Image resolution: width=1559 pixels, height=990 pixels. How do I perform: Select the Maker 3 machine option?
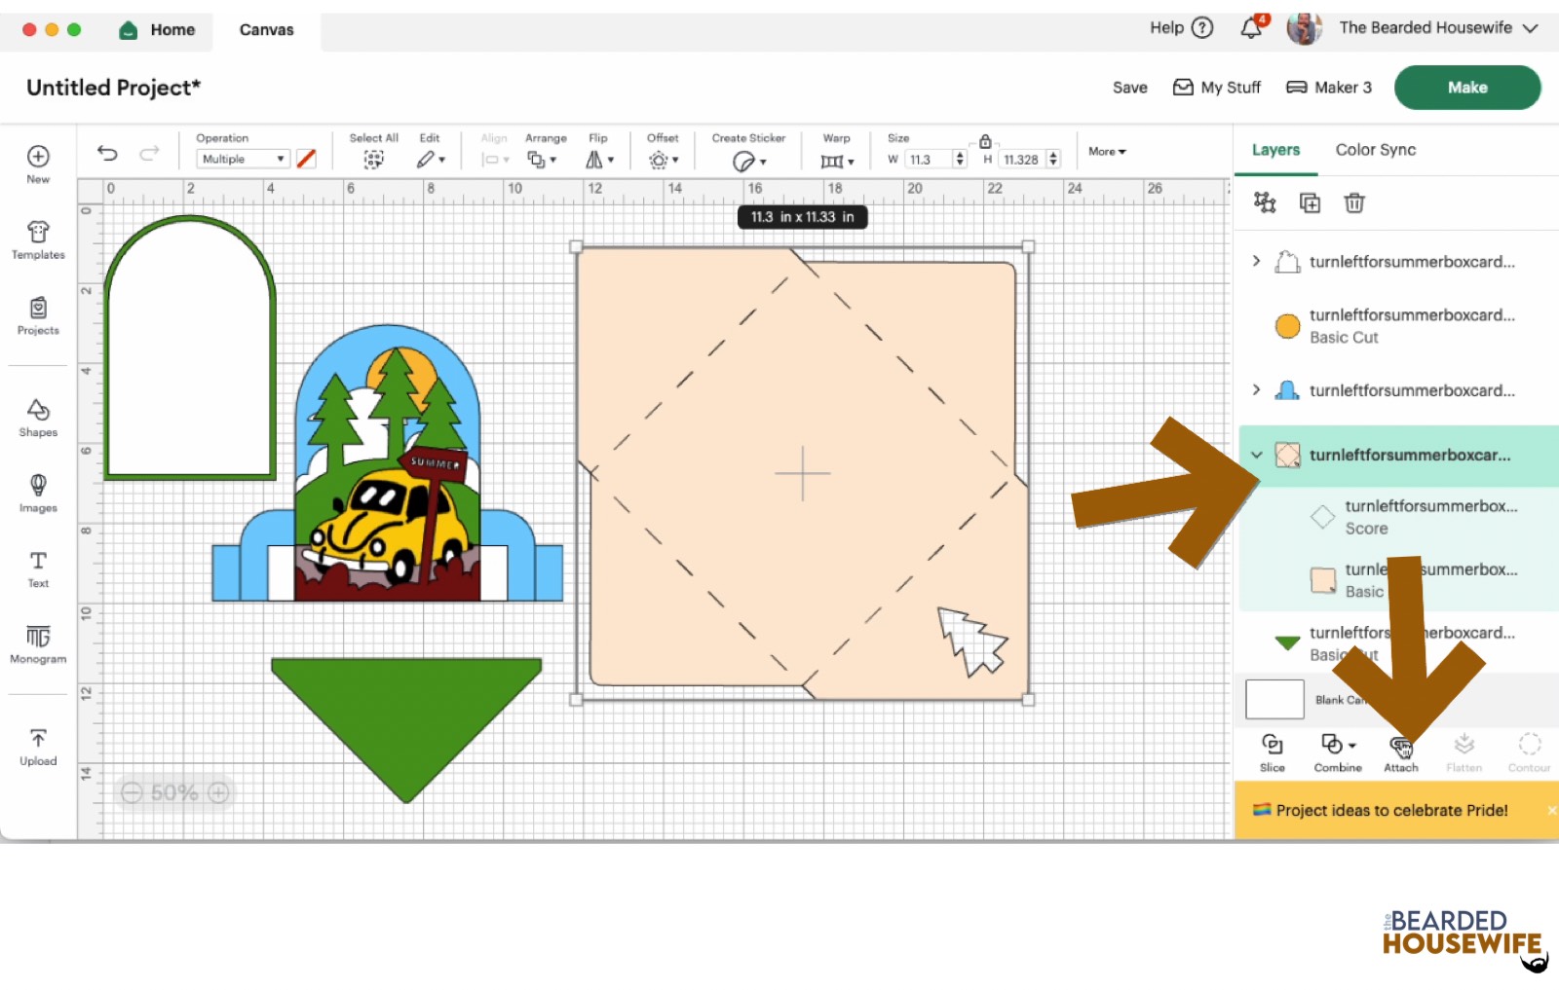point(1329,88)
